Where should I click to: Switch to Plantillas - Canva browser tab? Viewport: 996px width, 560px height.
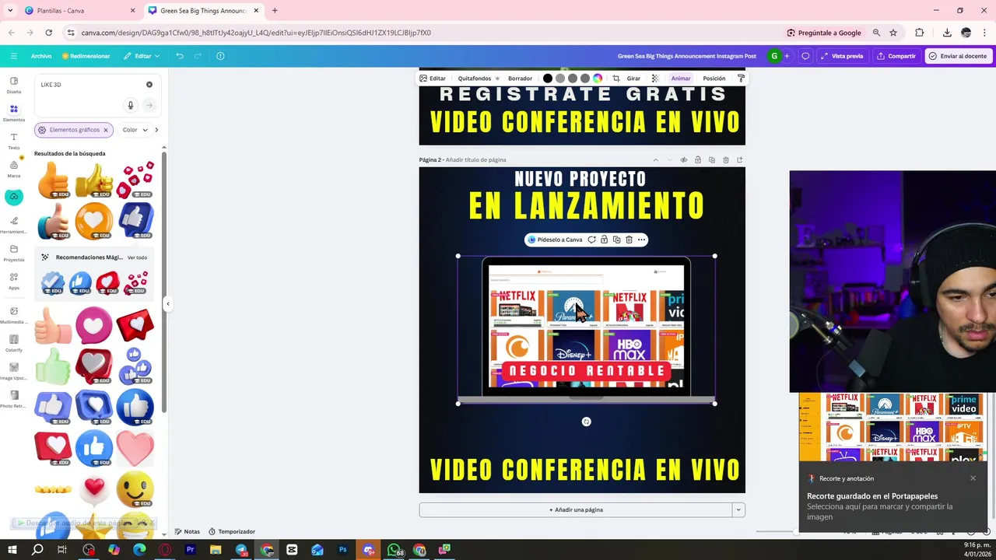tap(78, 11)
